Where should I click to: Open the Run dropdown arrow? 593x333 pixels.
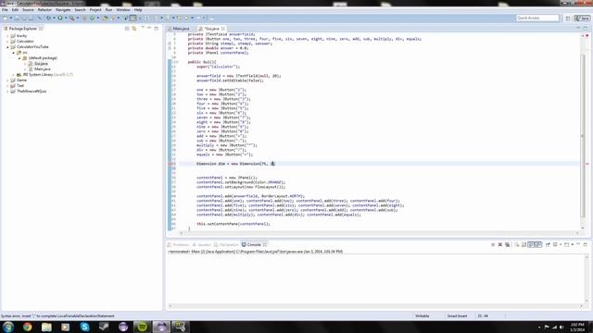[x=66, y=18]
